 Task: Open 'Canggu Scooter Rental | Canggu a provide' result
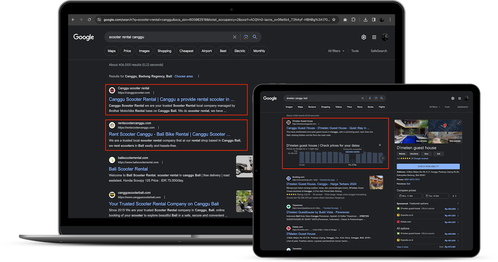tap(172, 99)
